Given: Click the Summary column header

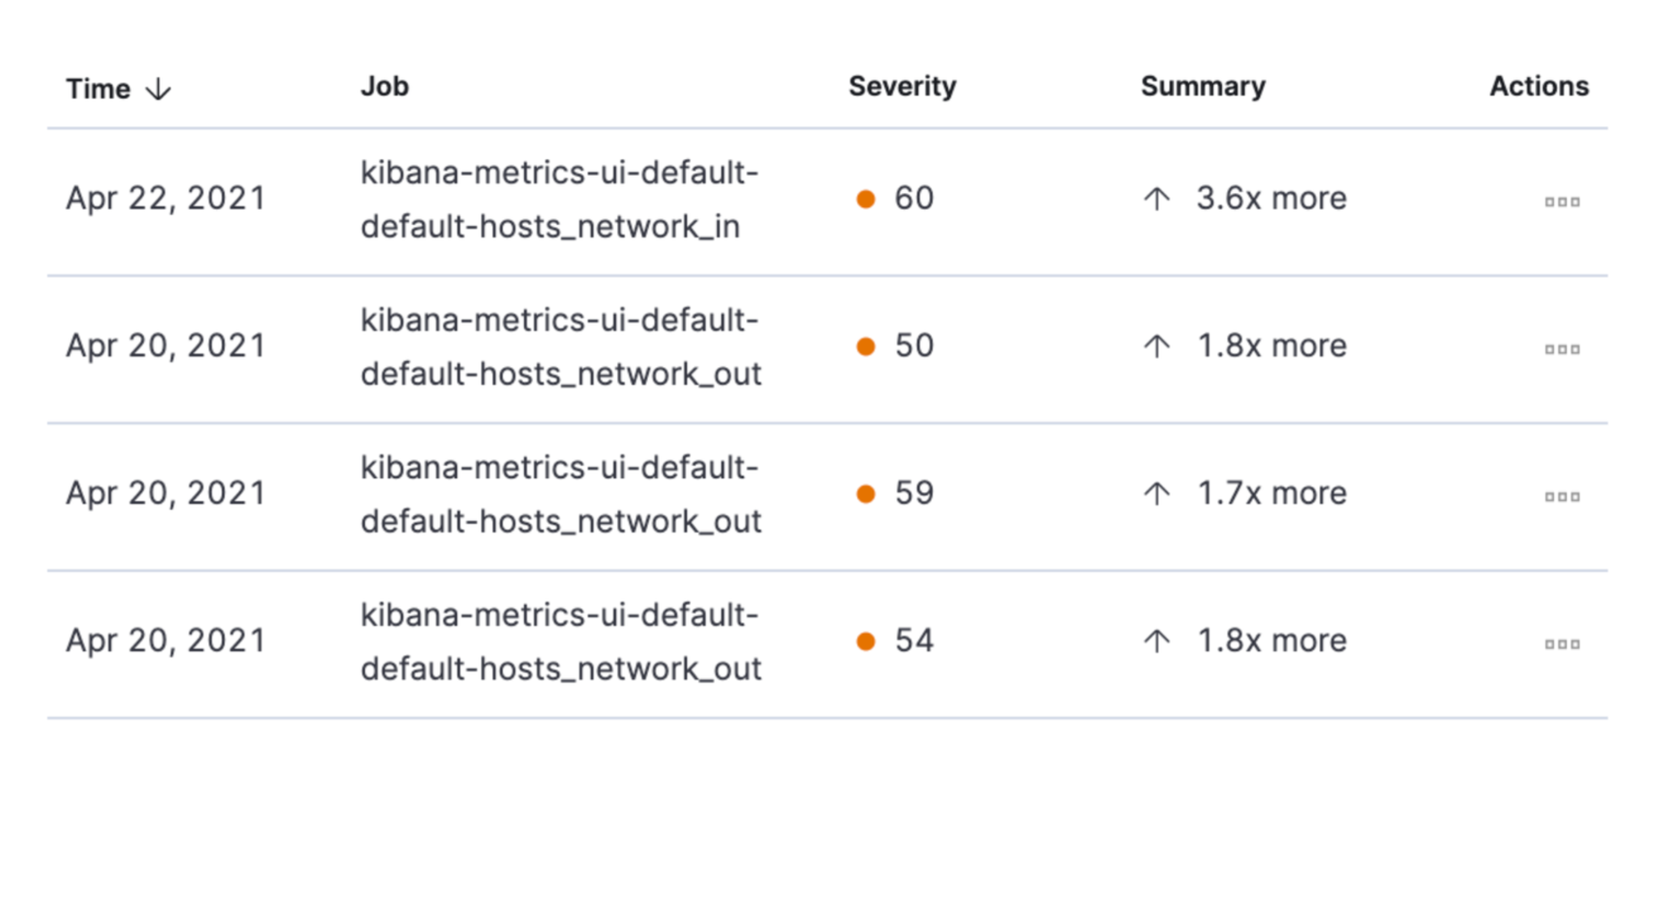Looking at the screenshot, I should (x=1203, y=86).
